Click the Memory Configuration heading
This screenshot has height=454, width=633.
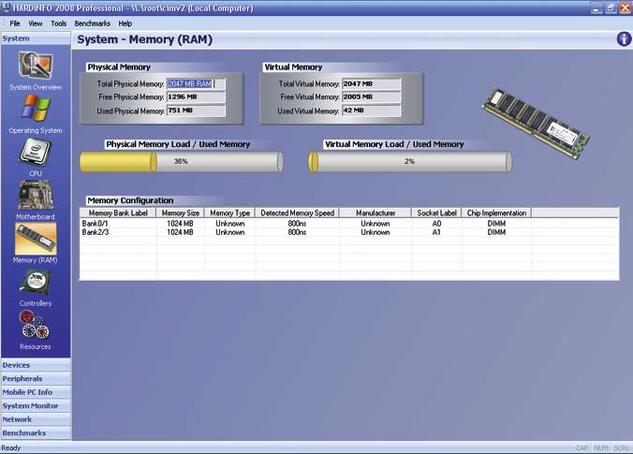130,200
